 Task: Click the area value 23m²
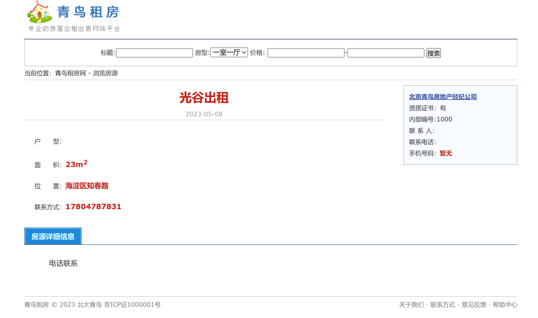pyautogui.click(x=76, y=164)
